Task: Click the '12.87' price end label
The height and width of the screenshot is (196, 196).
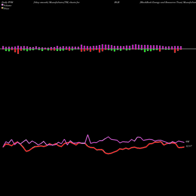Action: tap(189, 146)
